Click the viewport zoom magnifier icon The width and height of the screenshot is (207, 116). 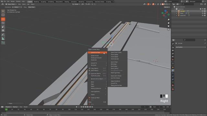point(169,20)
